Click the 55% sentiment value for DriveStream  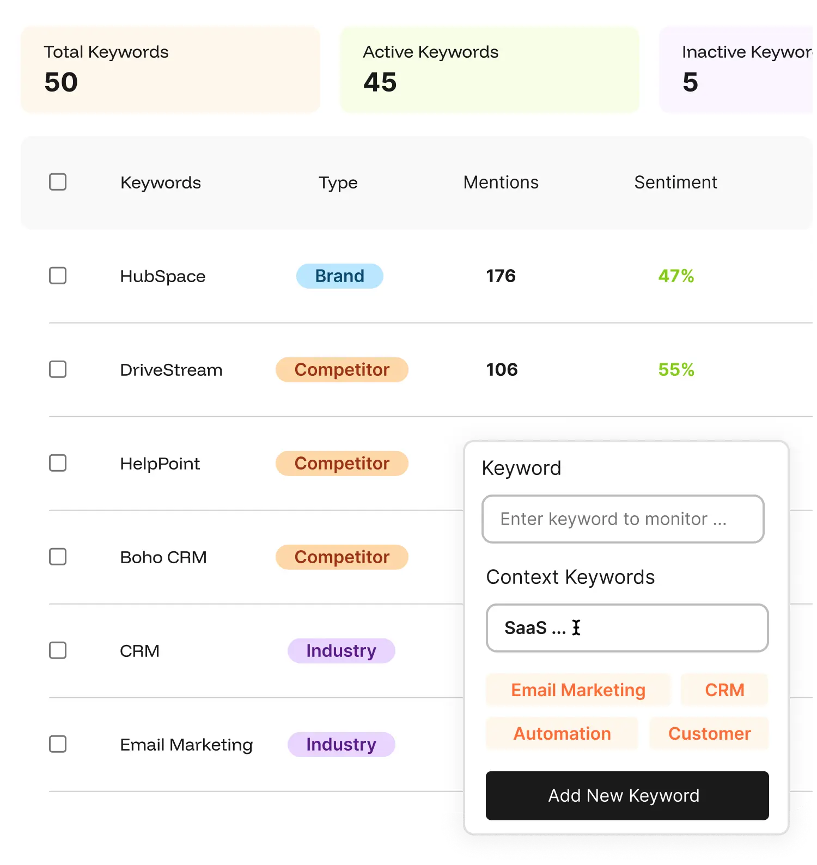click(675, 369)
